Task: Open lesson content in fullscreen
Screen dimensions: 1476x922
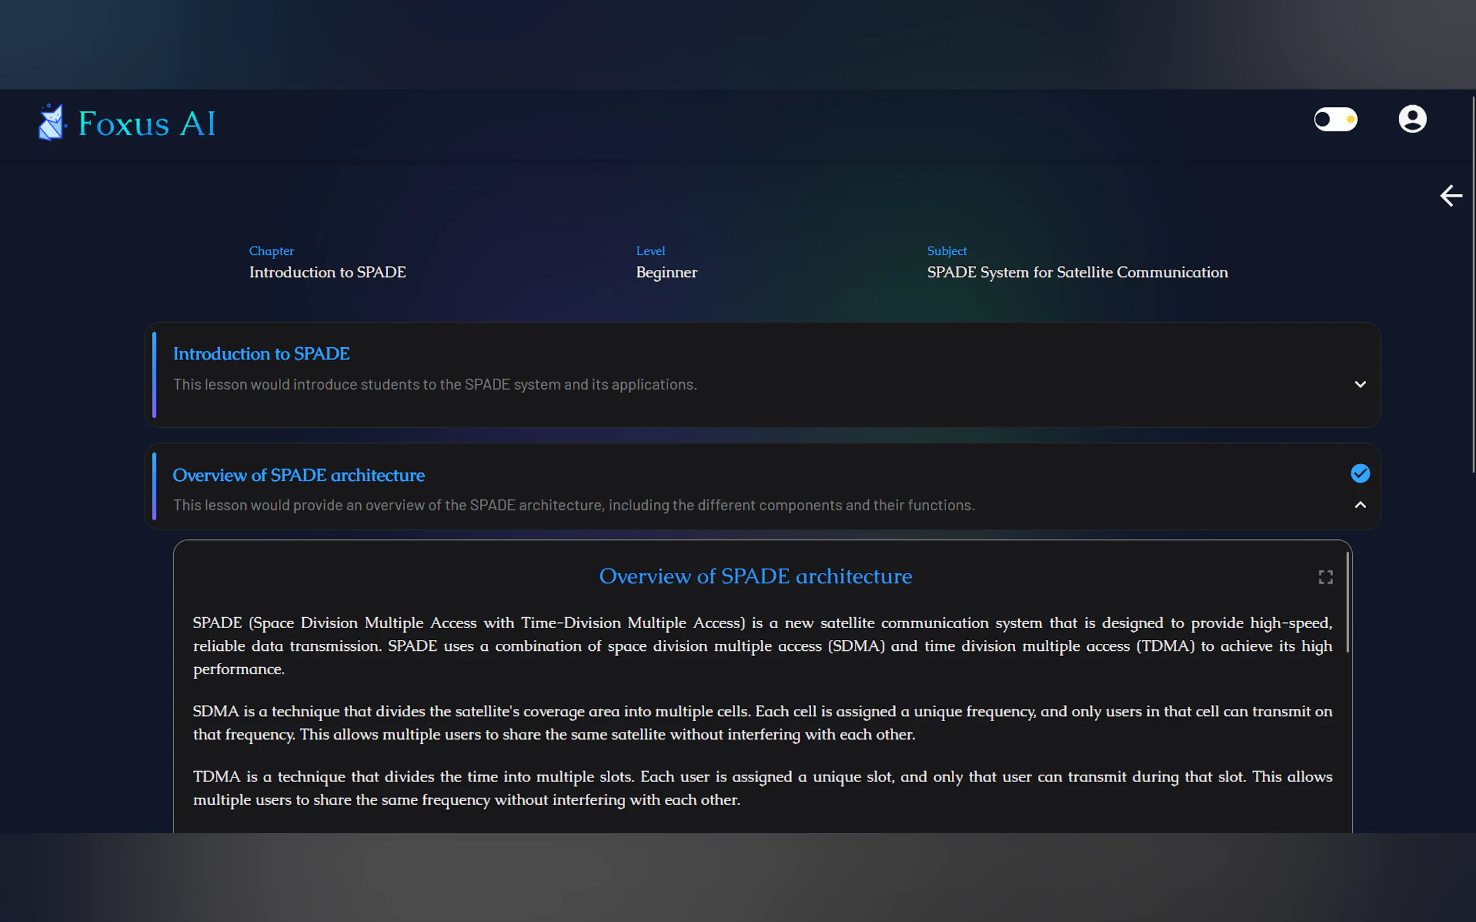Action: (1325, 577)
